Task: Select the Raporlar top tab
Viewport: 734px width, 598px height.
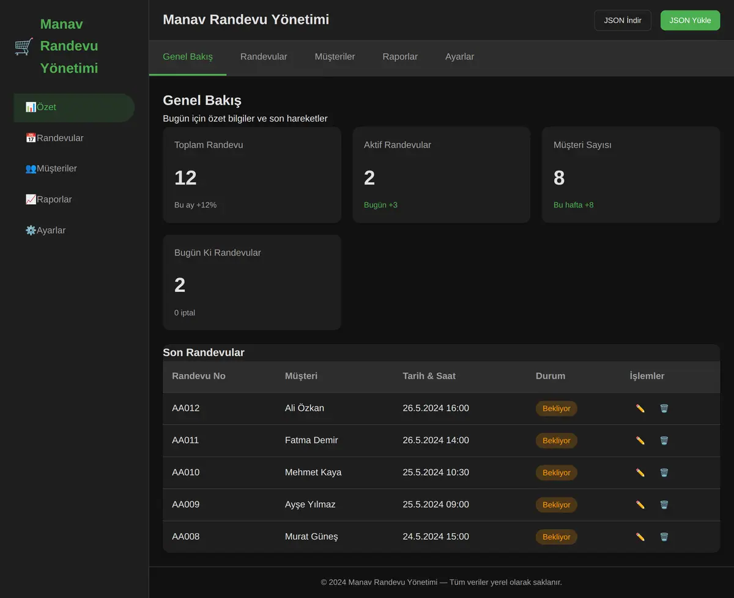Action: pos(400,57)
